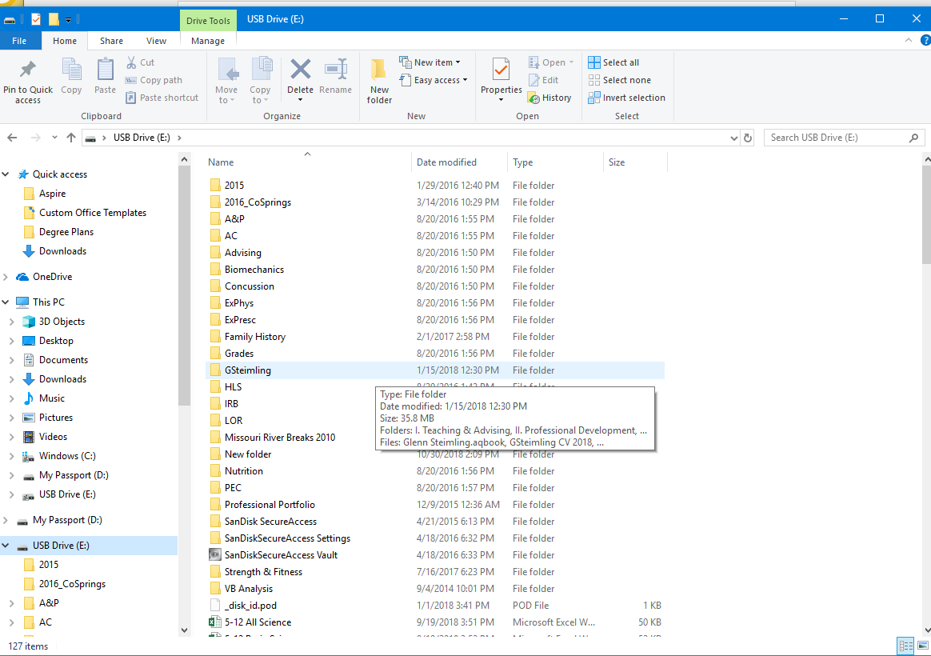931x656 pixels.
Task: Sort by the Name column header
Action: click(x=308, y=162)
